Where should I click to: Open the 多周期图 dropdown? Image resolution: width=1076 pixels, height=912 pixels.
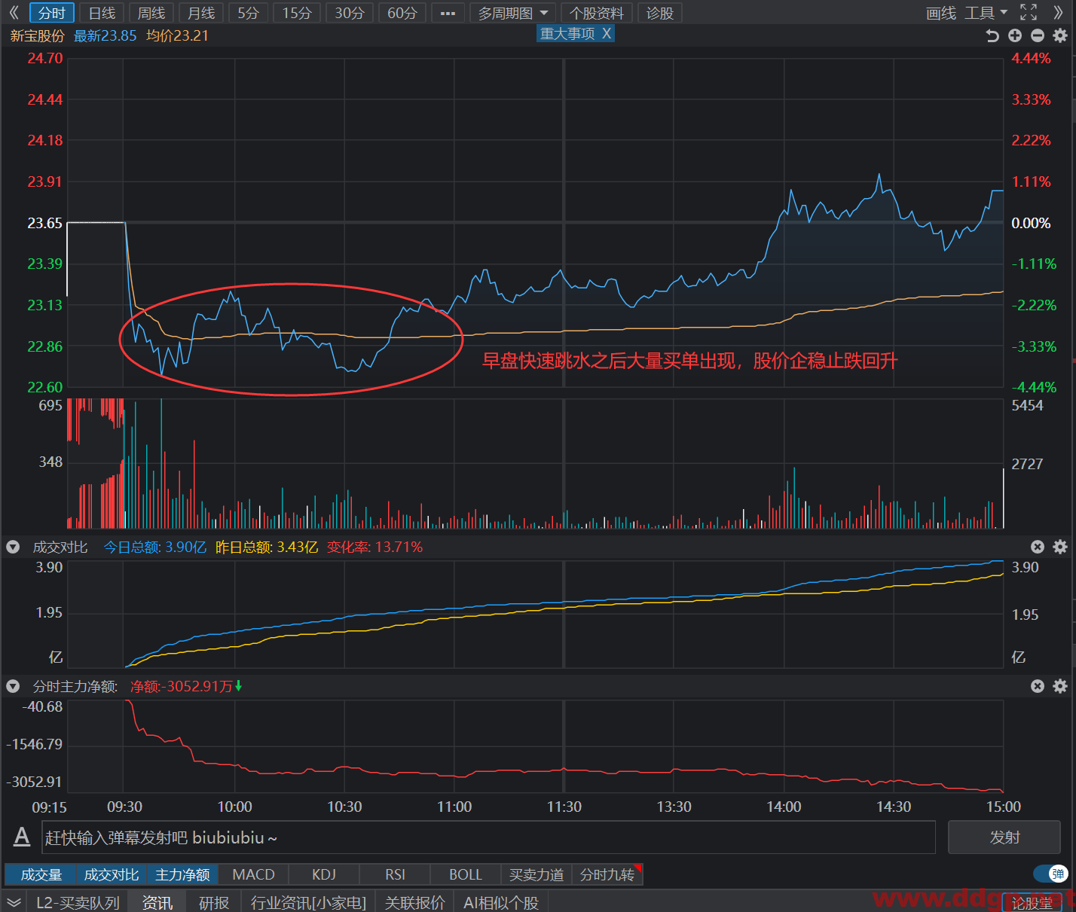click(513, 13)
